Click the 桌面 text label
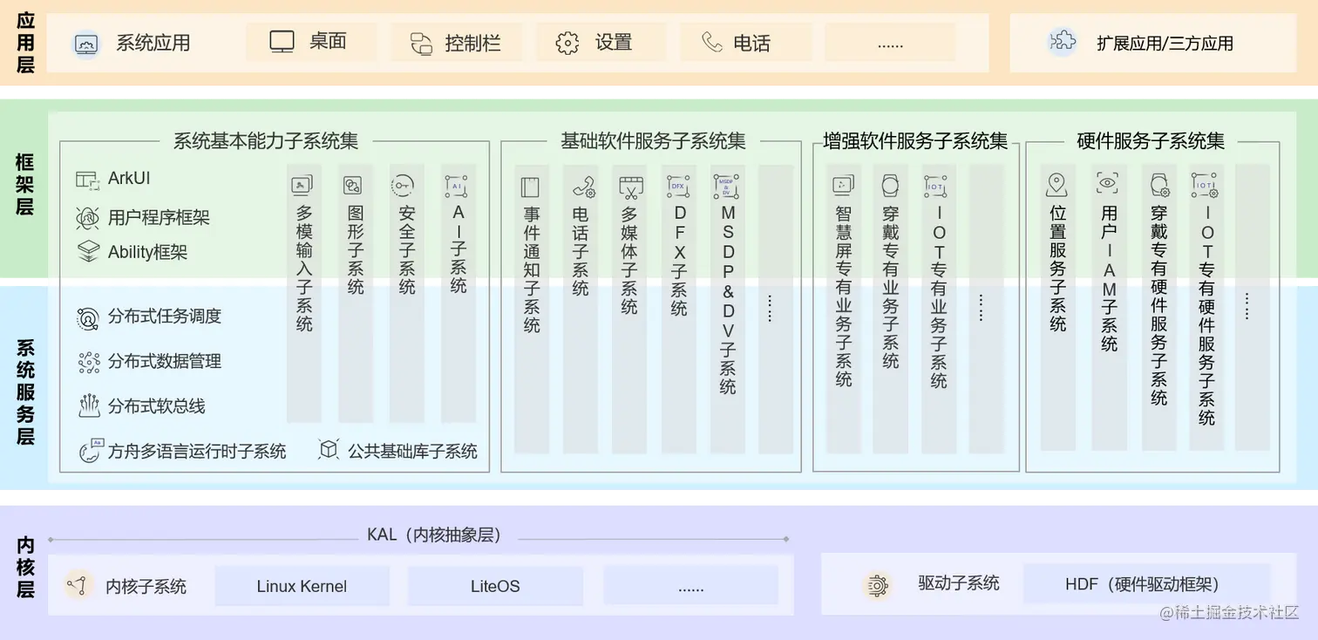The height and width of the screenshot is (640, 1318). [328, 41]
